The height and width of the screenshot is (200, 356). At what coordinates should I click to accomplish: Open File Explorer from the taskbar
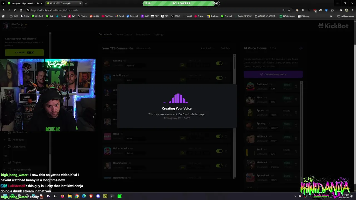(70, 196)
